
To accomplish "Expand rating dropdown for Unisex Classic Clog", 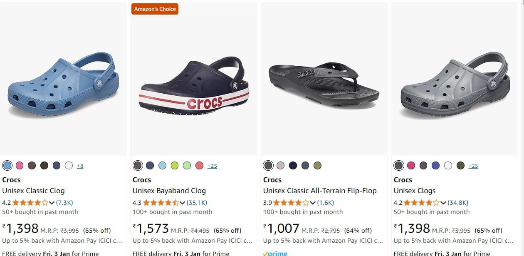I will coord(52,203).
